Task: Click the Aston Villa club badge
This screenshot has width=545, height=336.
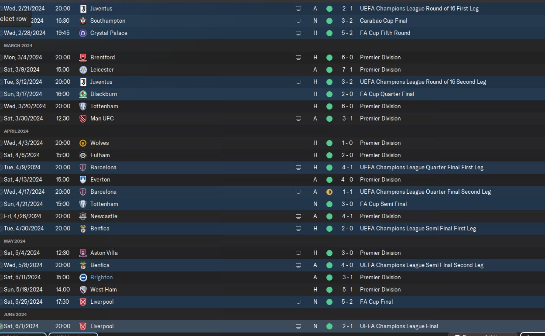Action: coord(83,253)
